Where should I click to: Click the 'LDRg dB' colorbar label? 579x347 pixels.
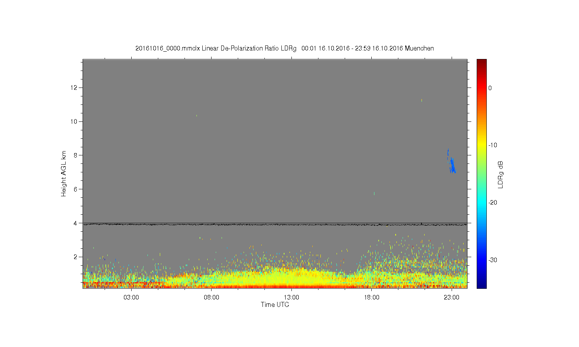click(x=500, y=174)
